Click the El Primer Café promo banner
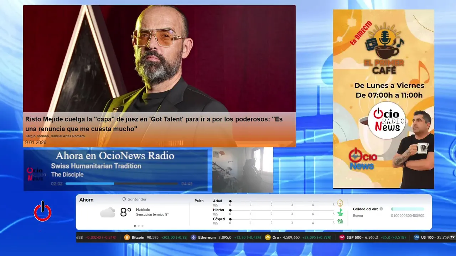 (x=383, y=99)
